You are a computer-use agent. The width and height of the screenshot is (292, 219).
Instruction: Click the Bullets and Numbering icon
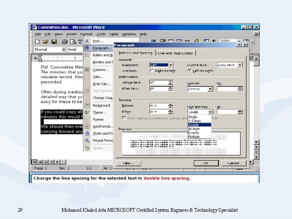point(87,55)
